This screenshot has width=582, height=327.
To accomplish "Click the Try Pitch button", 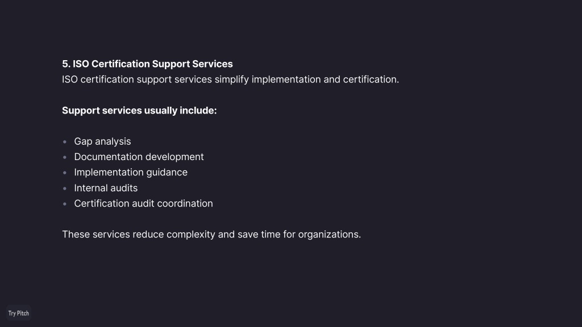I will tap(19, 313).
